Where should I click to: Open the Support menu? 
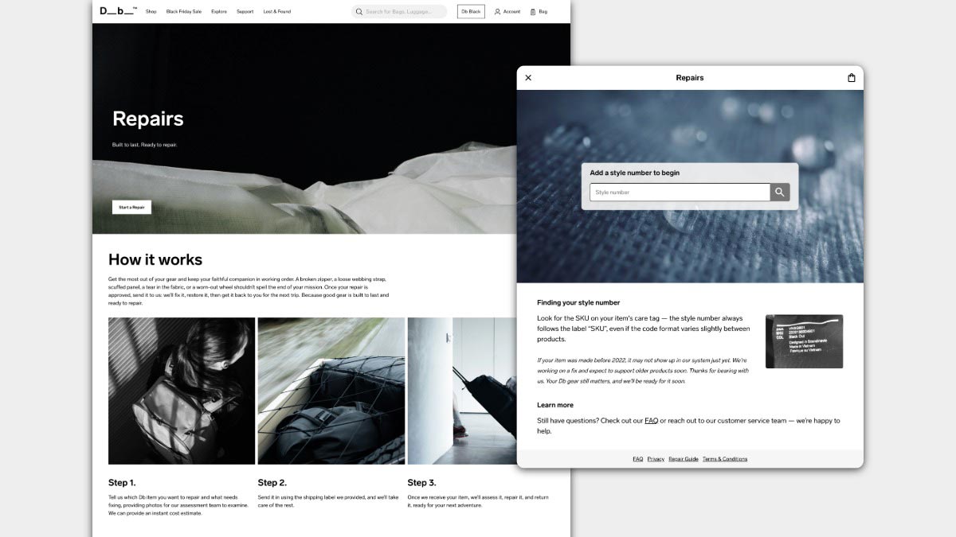click(245, 12)
